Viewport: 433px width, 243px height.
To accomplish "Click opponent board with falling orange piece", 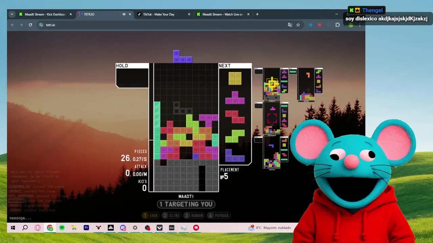I will click(306, 84).
